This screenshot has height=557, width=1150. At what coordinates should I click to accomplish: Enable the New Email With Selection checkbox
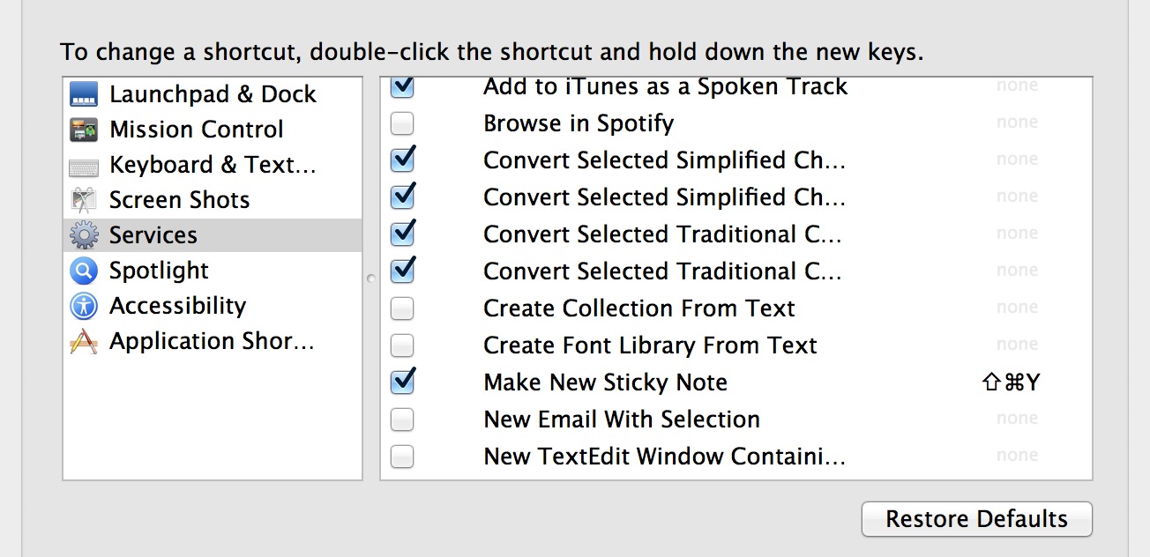click(402, 420)
